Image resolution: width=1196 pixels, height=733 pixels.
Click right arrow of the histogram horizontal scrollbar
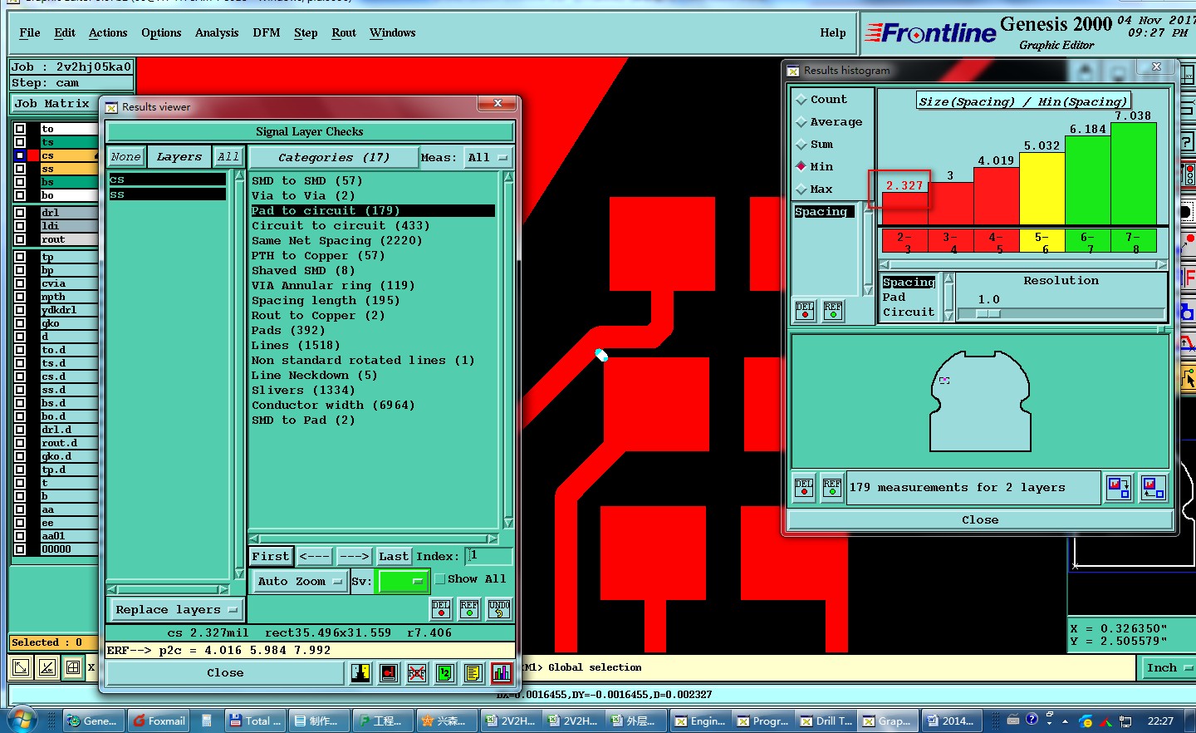coord(1162,264)
